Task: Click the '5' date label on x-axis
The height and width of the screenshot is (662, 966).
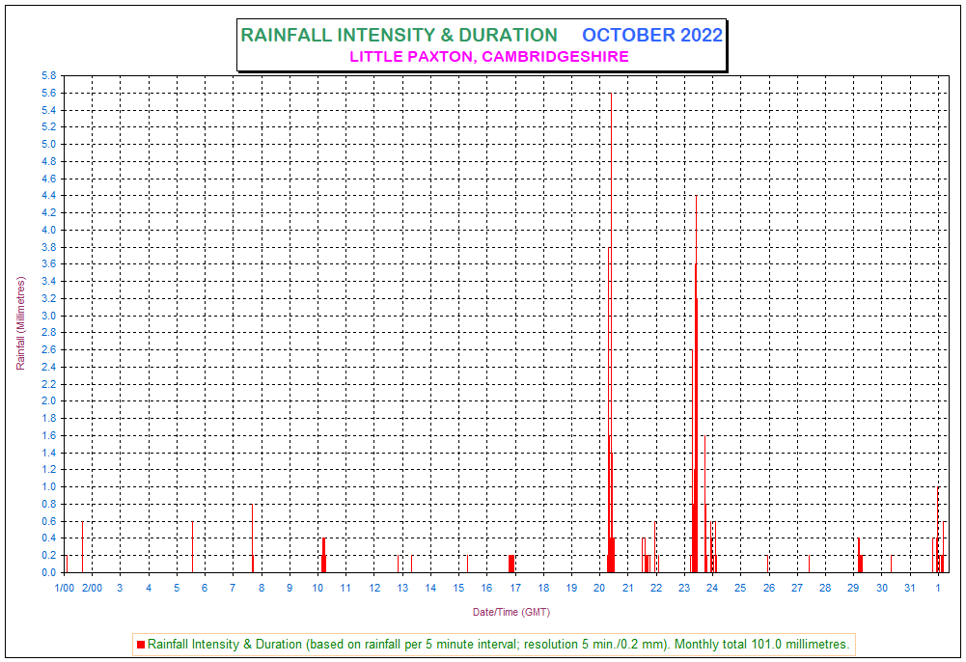Action: (x=177, y=588)
